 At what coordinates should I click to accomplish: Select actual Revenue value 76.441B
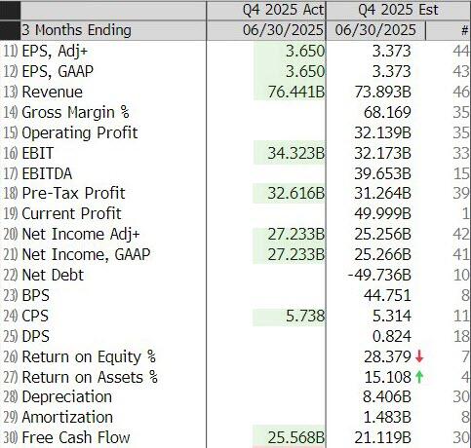[x=296, y=92]
